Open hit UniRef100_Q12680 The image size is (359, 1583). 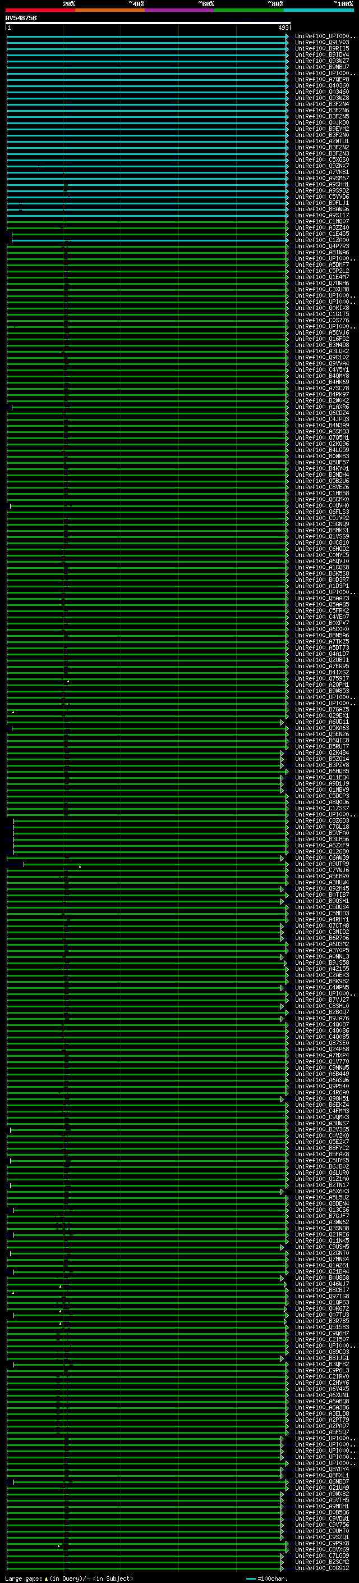322,852
